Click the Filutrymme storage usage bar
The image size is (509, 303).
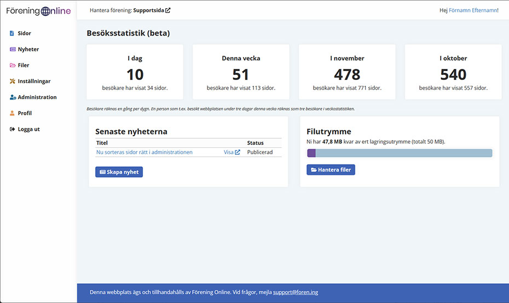(400, 153)
